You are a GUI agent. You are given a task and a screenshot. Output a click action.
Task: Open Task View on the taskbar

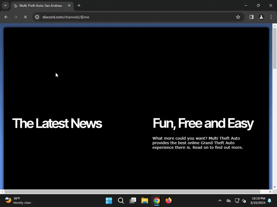pos(133,201)
